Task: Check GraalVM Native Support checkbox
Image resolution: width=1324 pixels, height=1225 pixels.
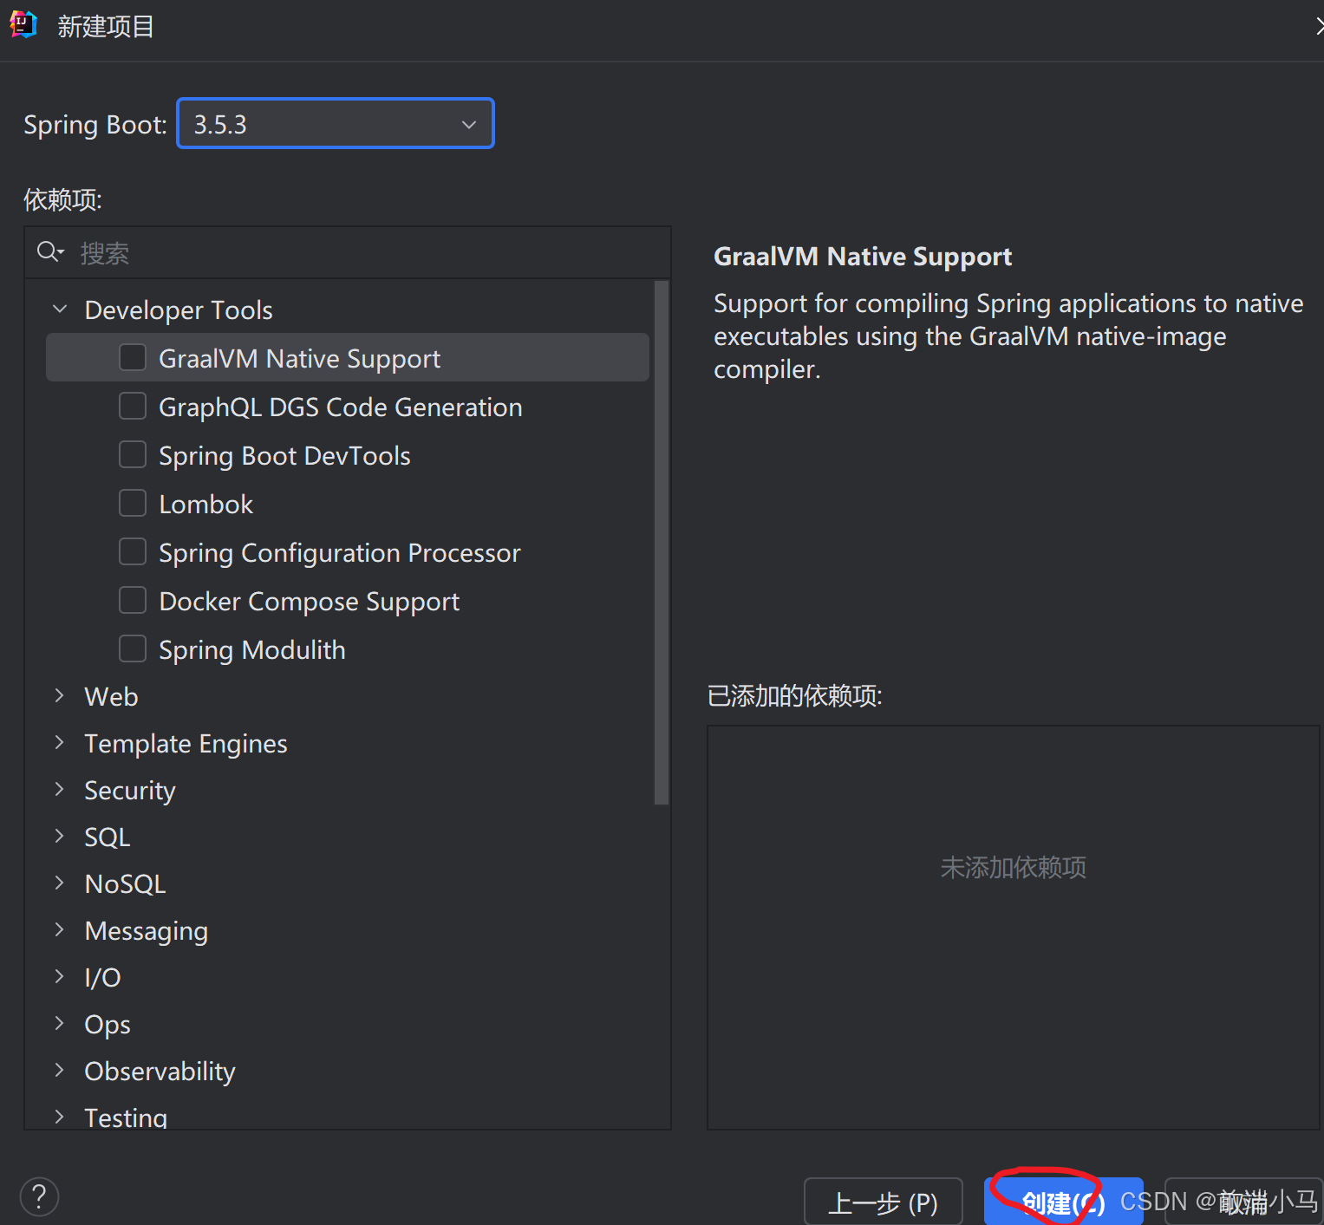Action: [133, 357]
